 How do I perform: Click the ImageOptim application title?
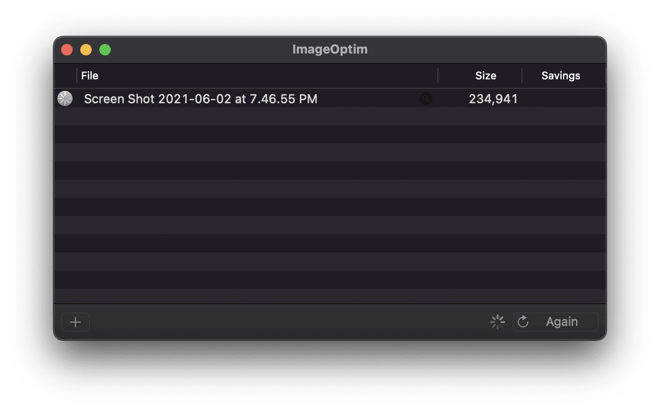[x=330, y=49]
